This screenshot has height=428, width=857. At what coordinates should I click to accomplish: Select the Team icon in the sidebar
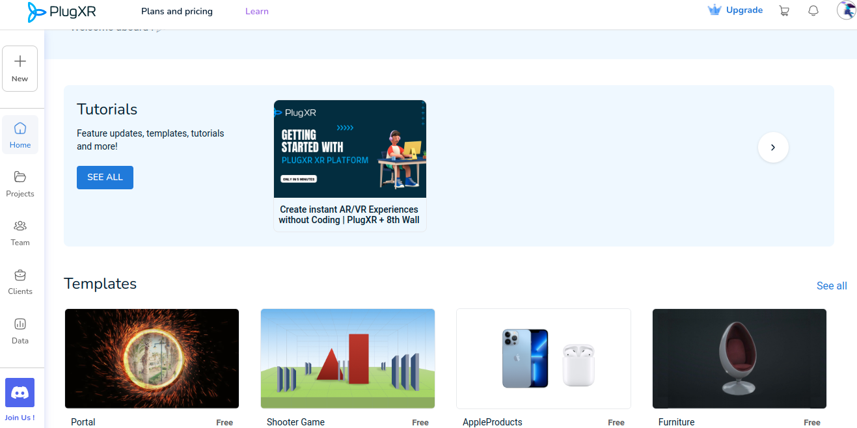tap(20, 233)
